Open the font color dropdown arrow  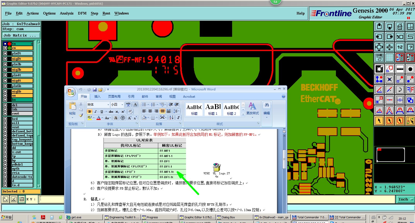(102, 118)
